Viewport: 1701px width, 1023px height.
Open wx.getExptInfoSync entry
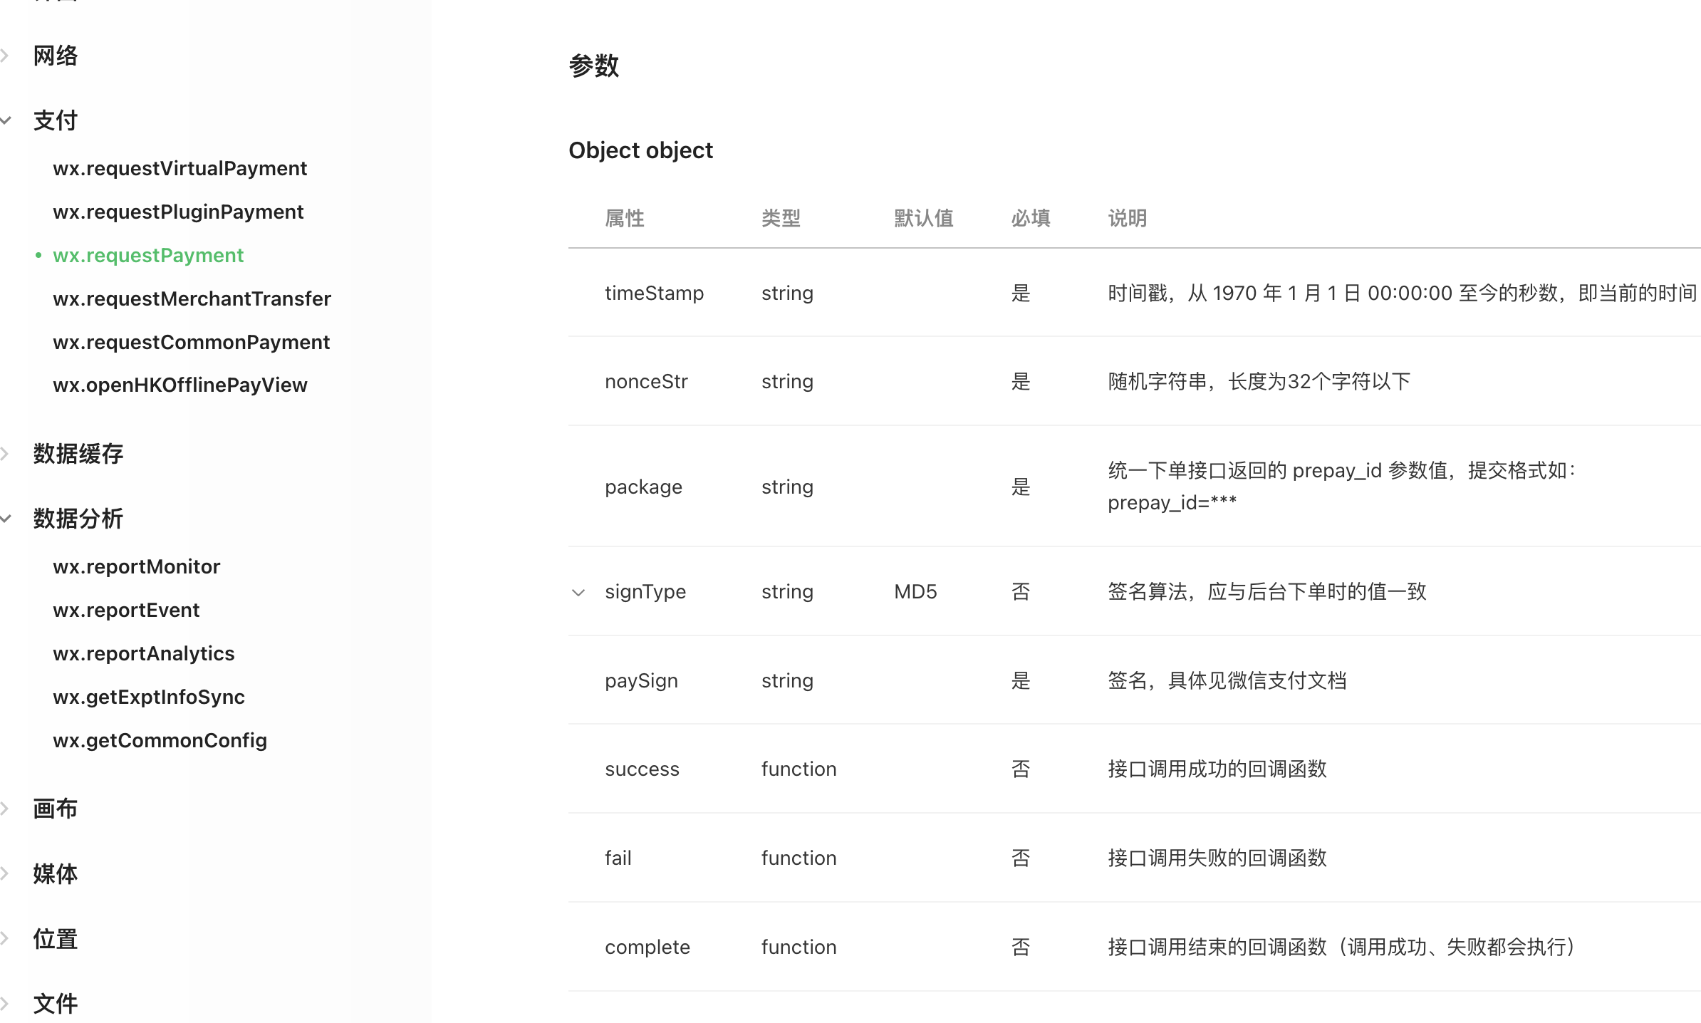(x=148, y=697)
